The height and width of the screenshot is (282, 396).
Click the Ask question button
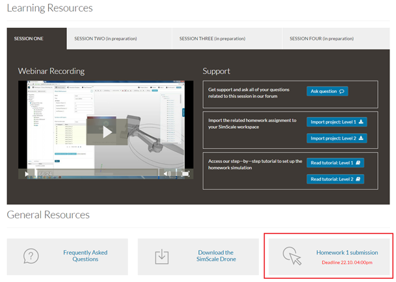coord(327,92)
